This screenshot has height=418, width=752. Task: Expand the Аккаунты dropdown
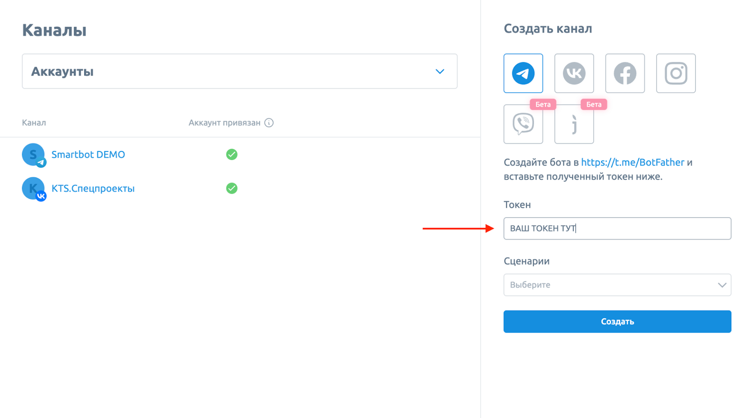pos(239,71)
